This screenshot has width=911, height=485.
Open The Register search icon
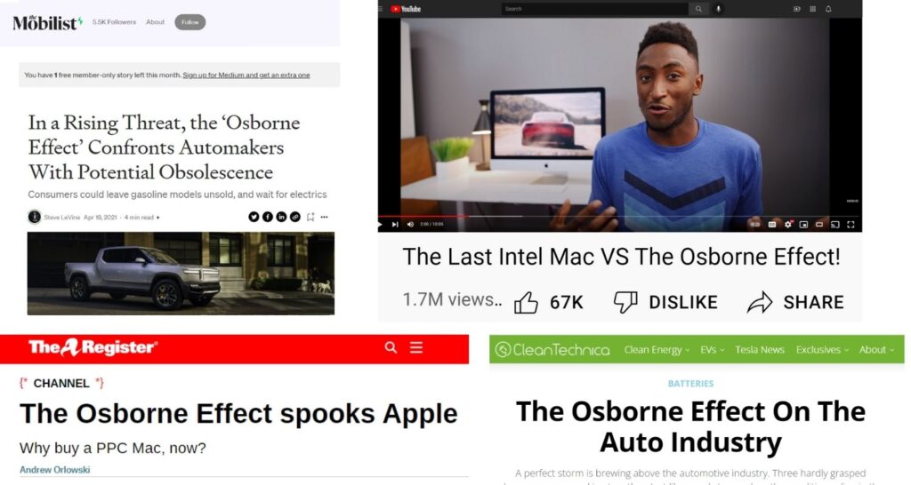click(x=391, y=347)
